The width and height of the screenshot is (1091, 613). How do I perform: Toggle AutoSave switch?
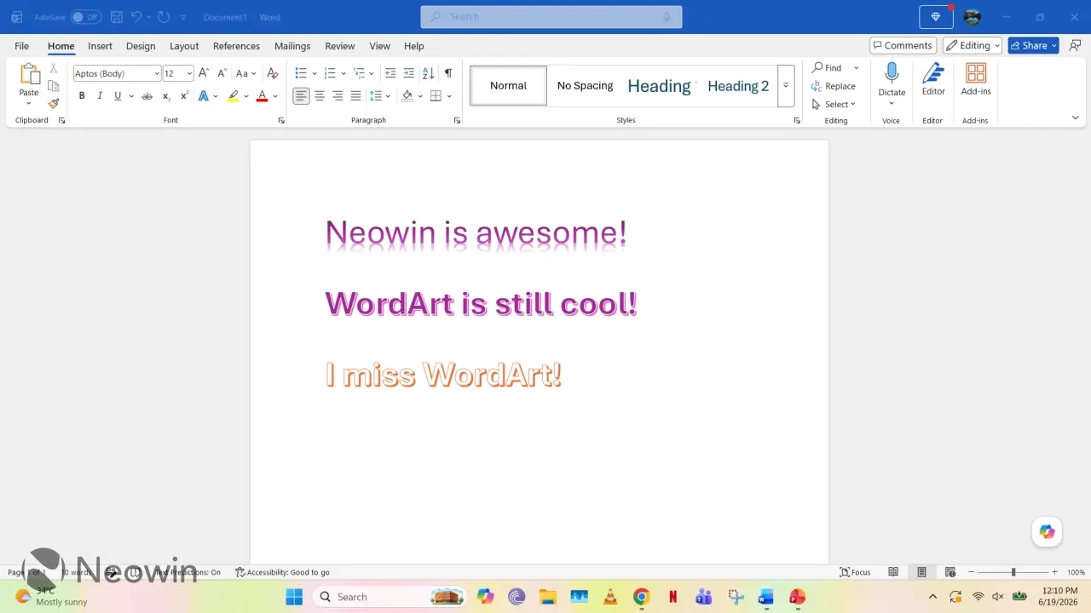pos(85,17)
